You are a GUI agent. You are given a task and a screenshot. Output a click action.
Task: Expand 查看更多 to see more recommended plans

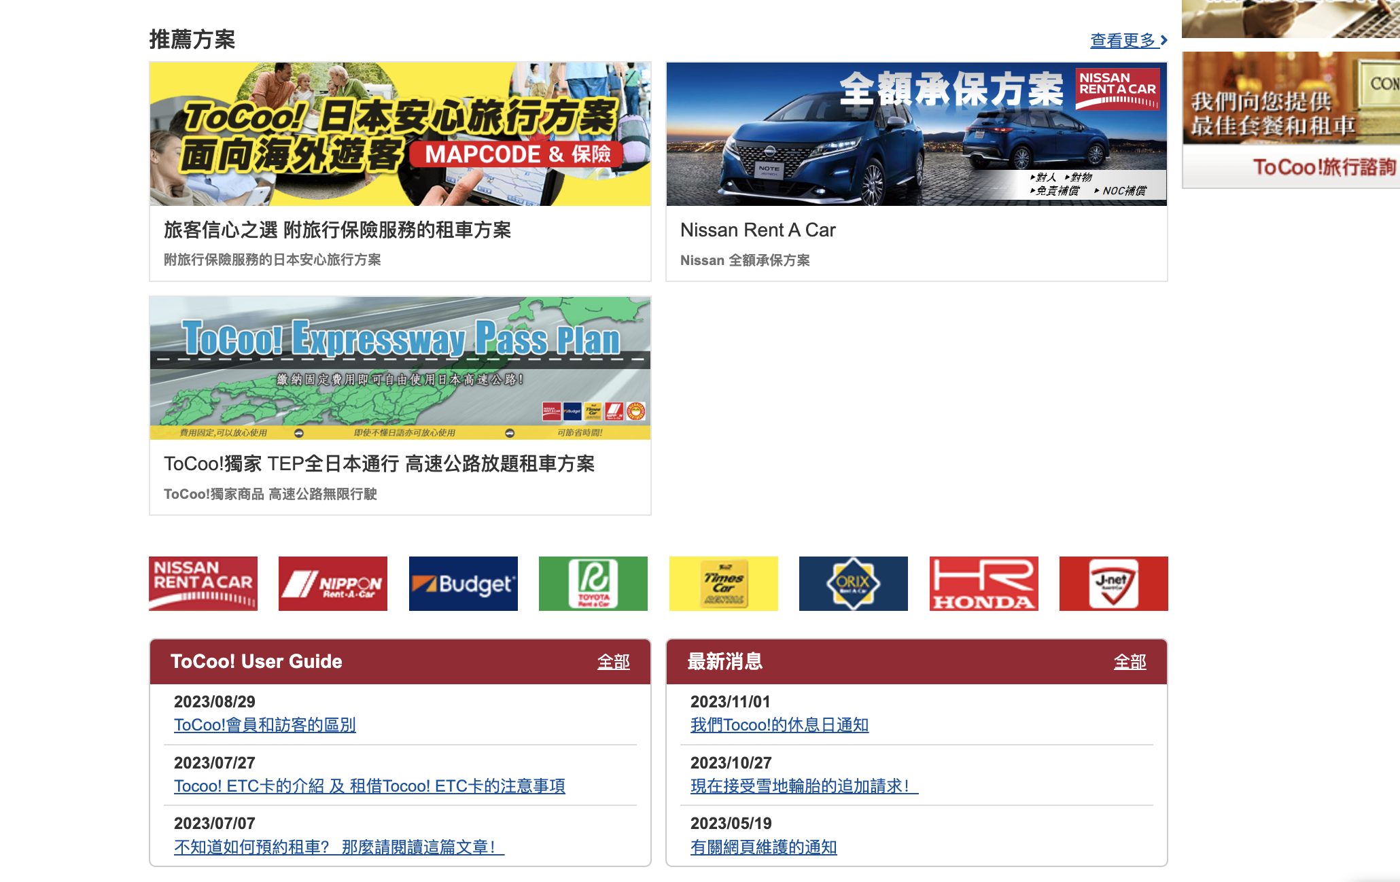pyautogui.click(x=1124, y=40)
